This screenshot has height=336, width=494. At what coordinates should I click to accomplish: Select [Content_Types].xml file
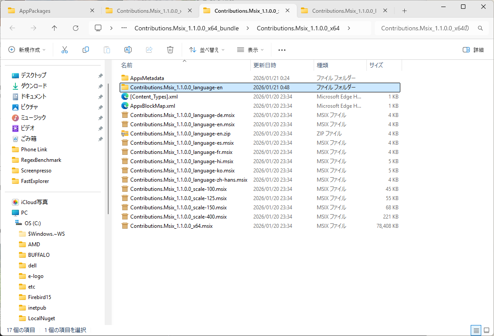(x=260, y=97)
